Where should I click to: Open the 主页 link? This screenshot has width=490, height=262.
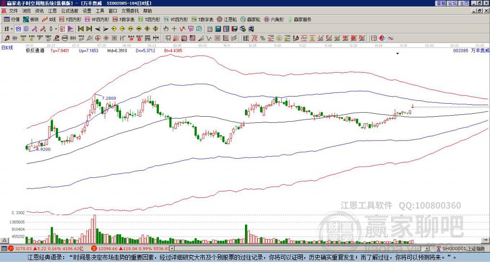(x=464, y=3)
